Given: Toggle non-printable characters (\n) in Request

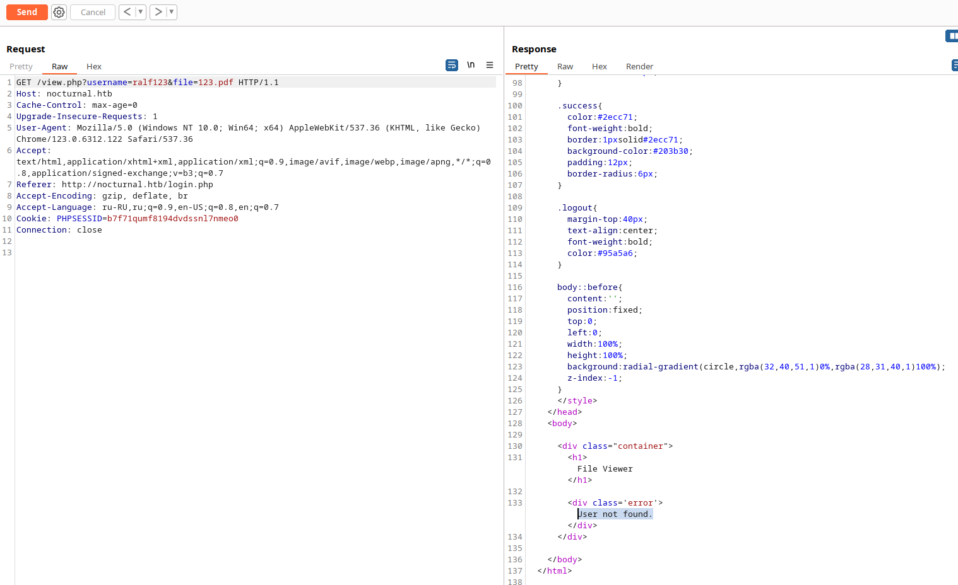Looking at the screenshot, I should tap(471, 65).
